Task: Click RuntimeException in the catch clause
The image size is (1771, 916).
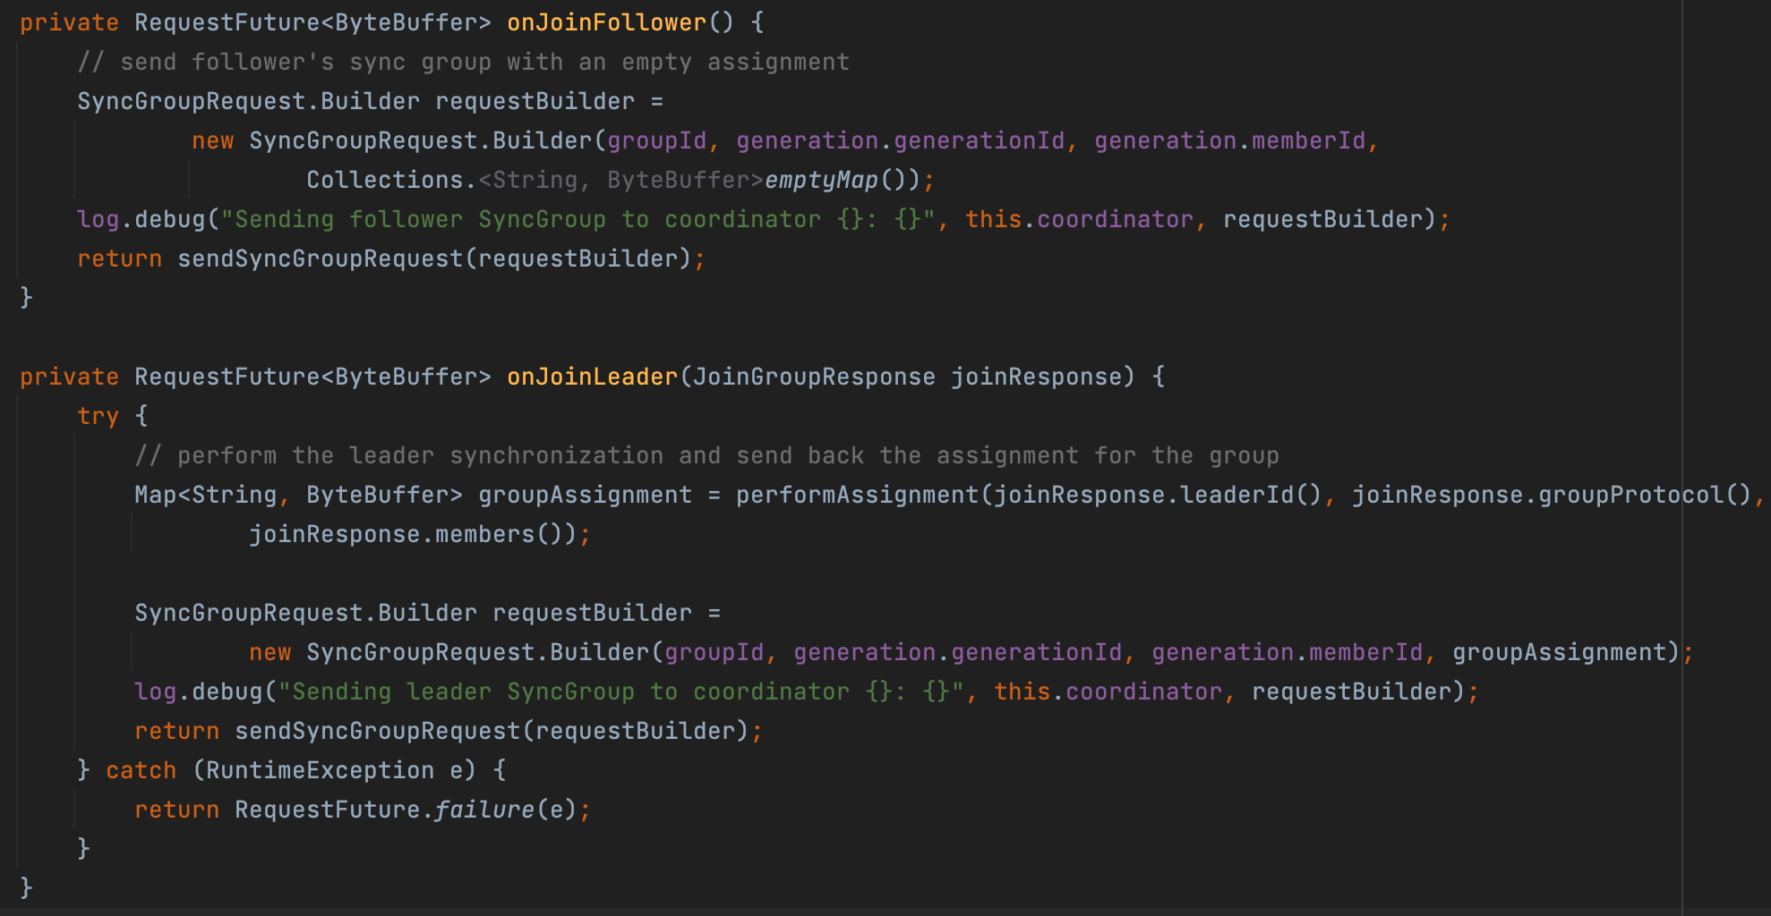Action: point(320,770)
